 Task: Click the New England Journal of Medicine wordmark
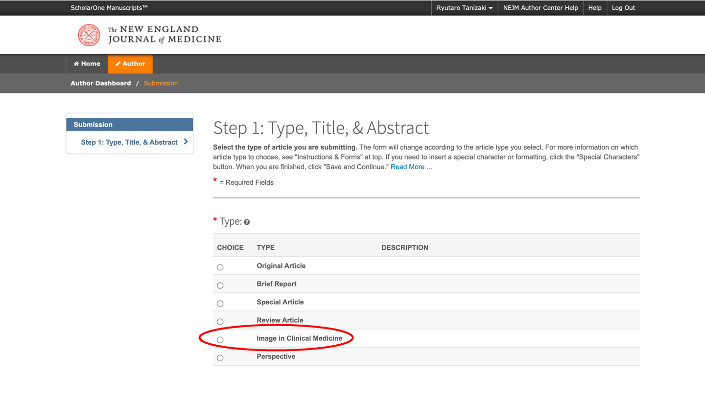pyautogui.click(x=164, y=35)
